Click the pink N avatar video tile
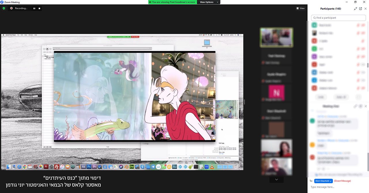 pos(276,93)
